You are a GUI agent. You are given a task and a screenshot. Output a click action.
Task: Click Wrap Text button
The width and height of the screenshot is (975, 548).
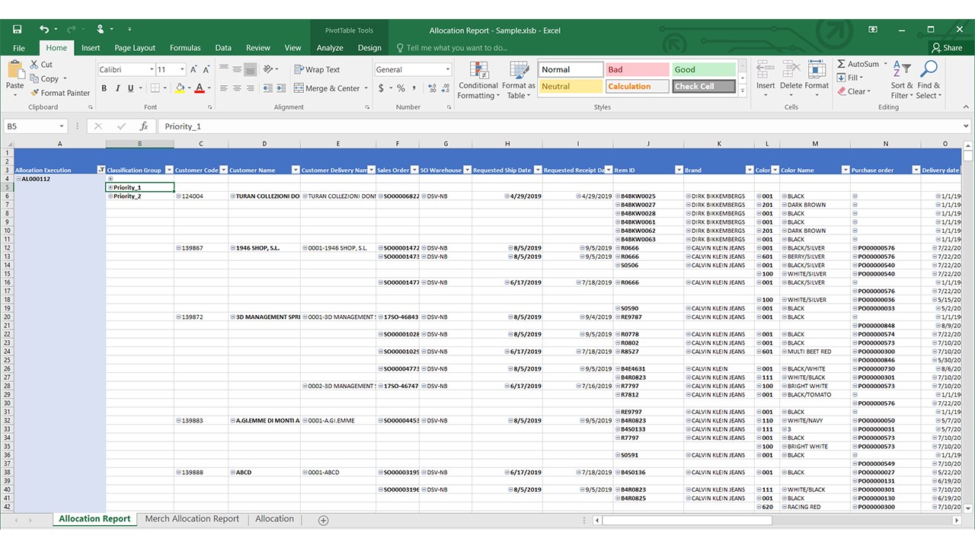(x=317, y=69)
